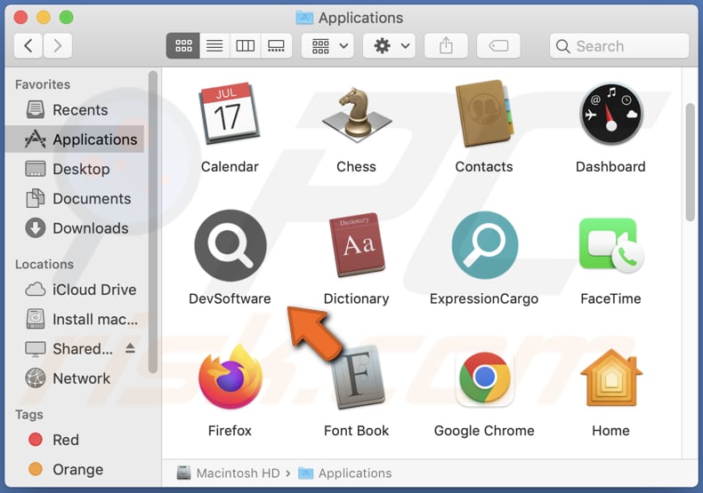Select the Calendar app icon
This screenshot has height=493, width=703.
click(x=230, y=115)
